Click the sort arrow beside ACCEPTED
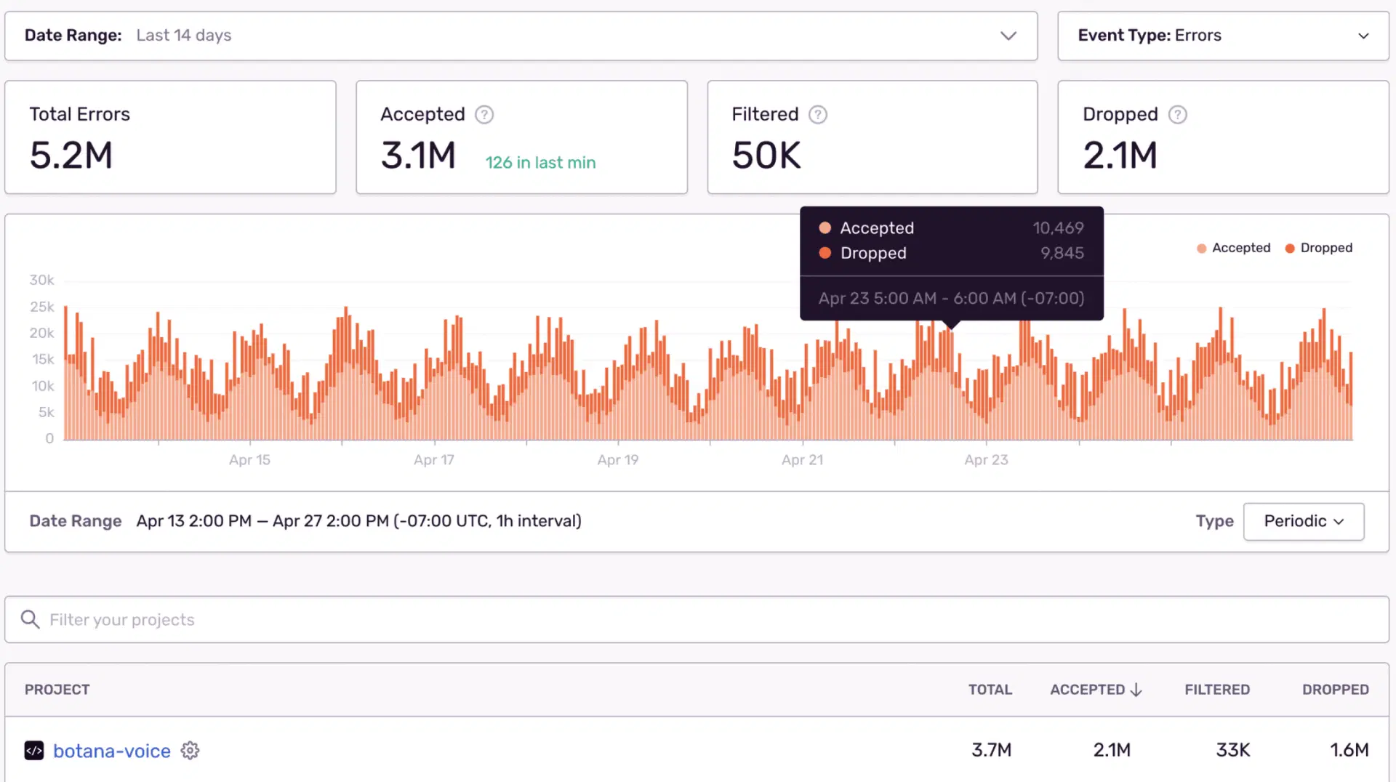Screen dimensions: 1396x782 coord(1135,690)
